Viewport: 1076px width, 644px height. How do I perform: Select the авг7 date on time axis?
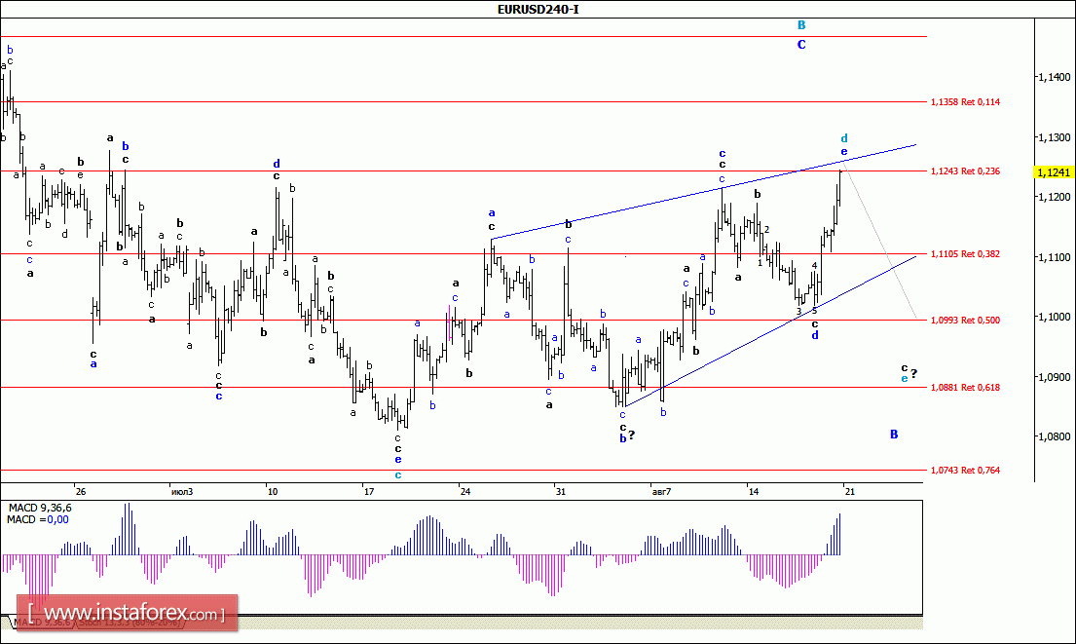pos(660,490)
